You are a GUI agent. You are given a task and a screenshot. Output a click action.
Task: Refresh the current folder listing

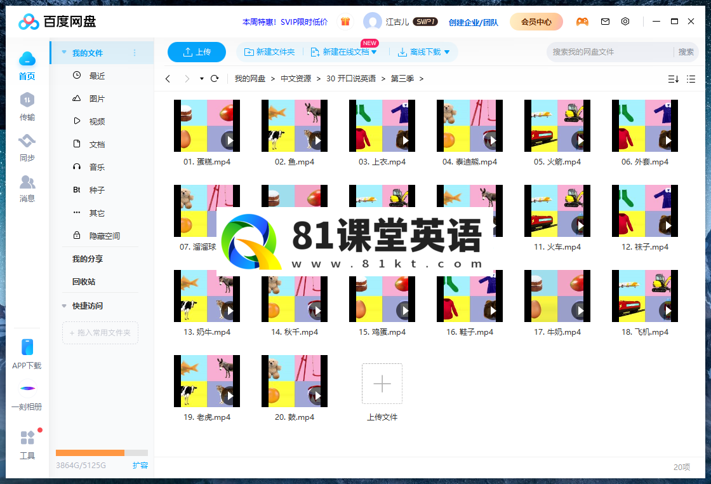pos(215,79)
